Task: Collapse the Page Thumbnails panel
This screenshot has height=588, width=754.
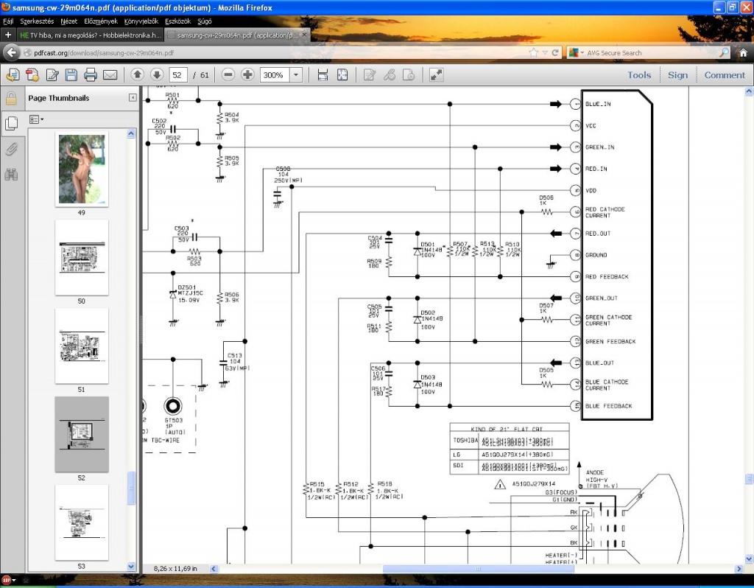Action: 133,98
